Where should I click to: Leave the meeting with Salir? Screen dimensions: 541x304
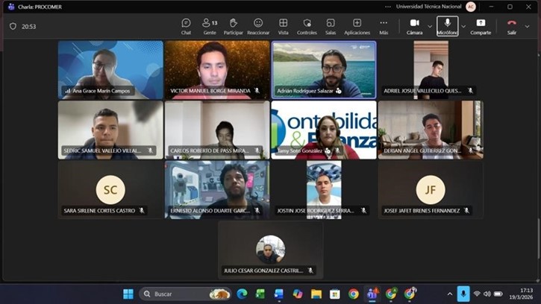(x=512, y=26)
